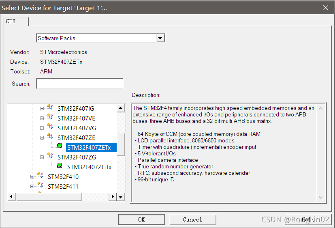Select the STM32F407ZG tree entry

click(77, 157)
